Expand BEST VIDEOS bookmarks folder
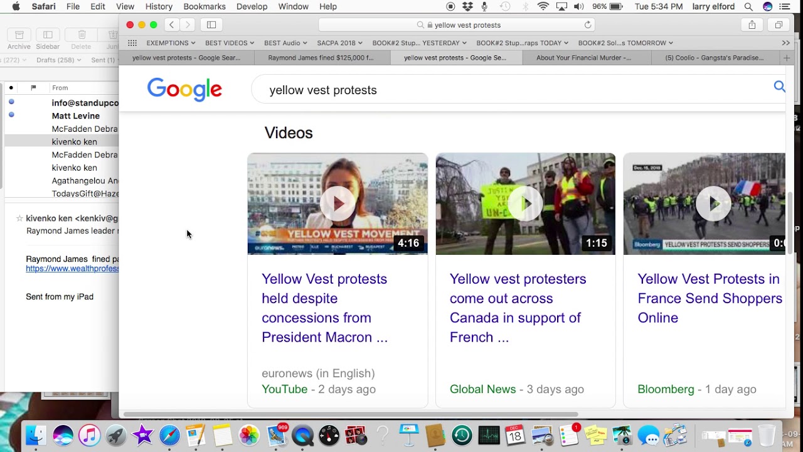Screen dimensions: 803x452 click(x=229, y=43)
